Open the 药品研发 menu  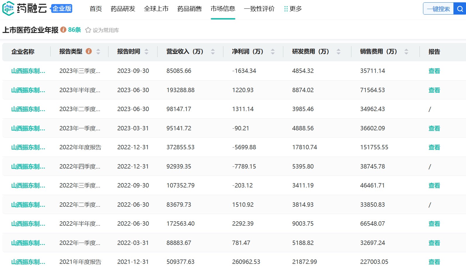123,9
